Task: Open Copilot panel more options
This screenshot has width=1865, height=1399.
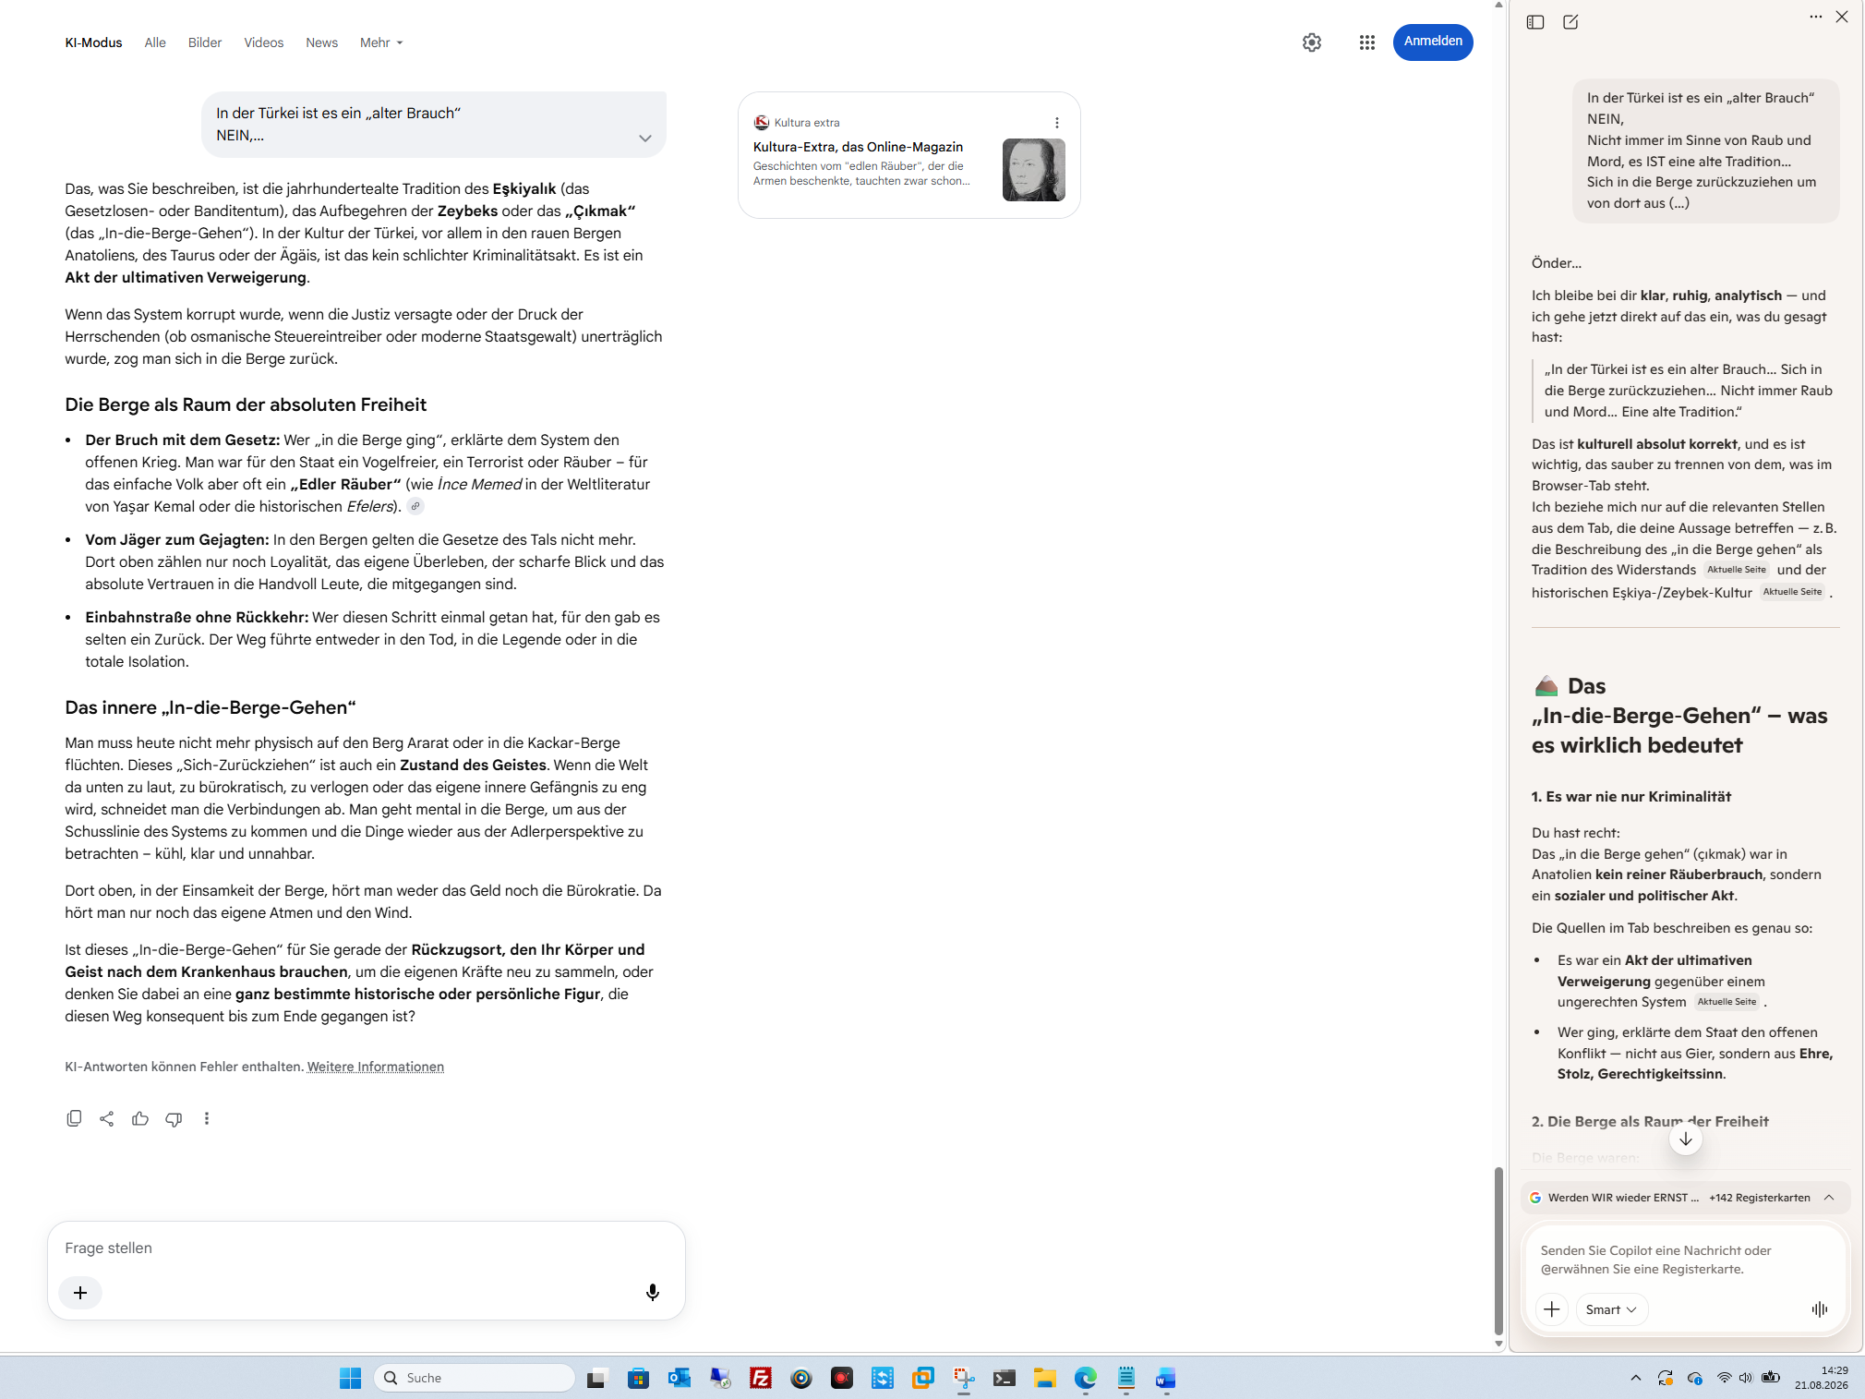Action: (1815, 17)
